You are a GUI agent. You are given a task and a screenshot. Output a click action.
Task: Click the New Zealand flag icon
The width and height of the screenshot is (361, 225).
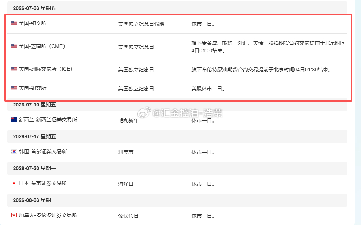click(x=14, y=120)
